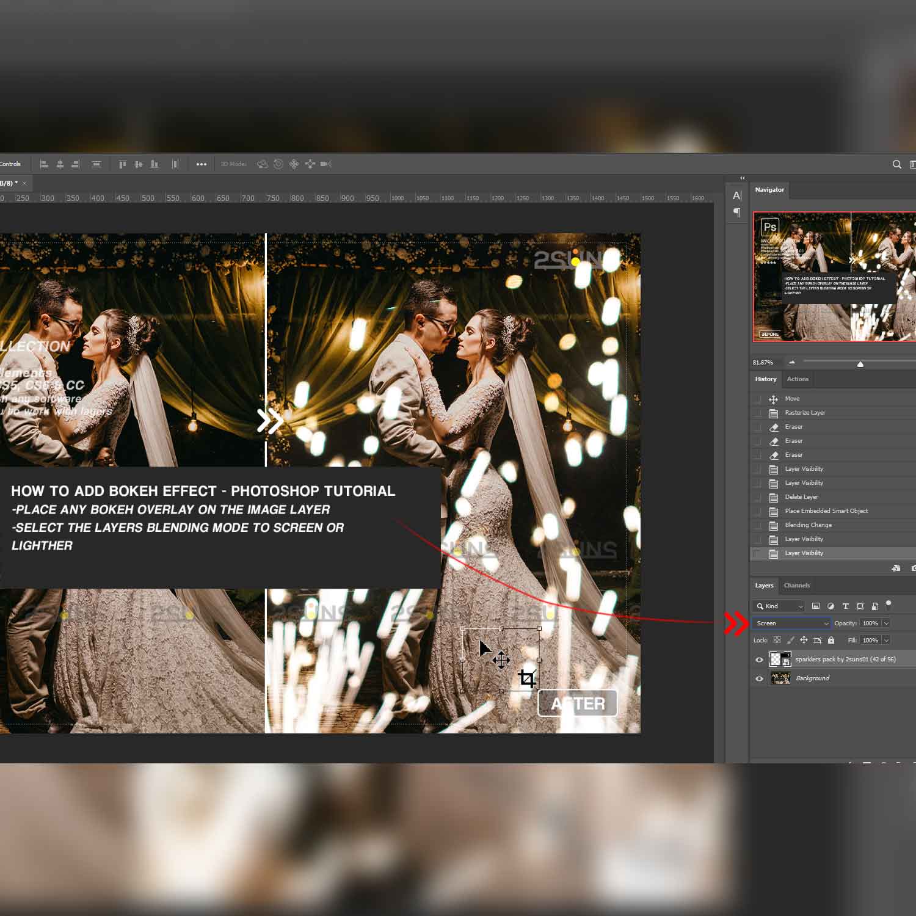916x916 pixels.
Task: Filter layers by adjustment layers icon
Action: pos(831,606)
